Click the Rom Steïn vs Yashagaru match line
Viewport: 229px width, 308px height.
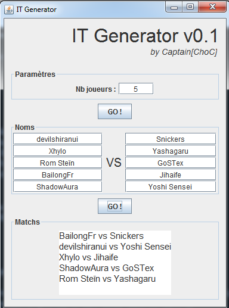pos(107,279)
